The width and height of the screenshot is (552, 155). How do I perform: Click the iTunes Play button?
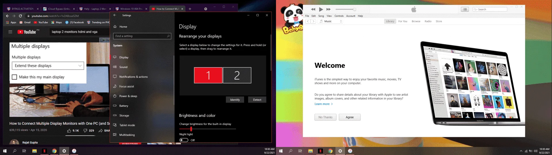pos(321,9)
